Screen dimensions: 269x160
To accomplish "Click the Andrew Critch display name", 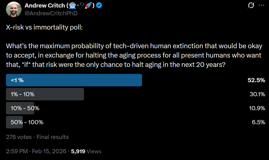I will (x=45, y=5).
